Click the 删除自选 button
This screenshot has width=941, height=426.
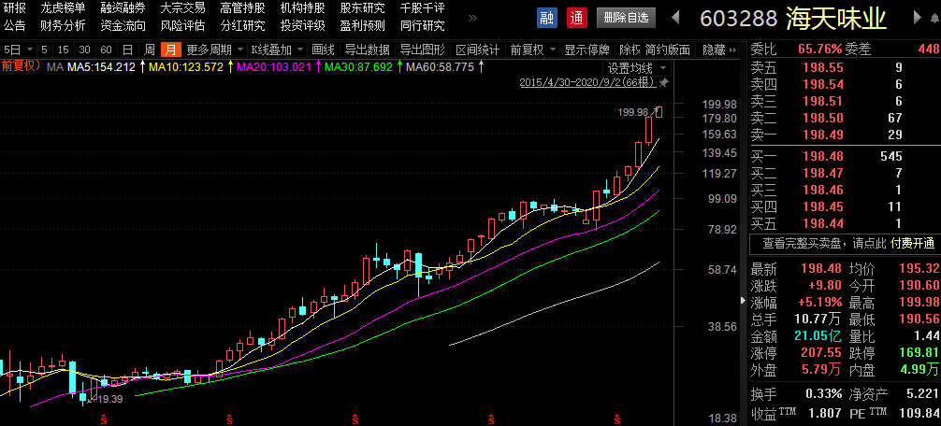(x=624, y=18)
